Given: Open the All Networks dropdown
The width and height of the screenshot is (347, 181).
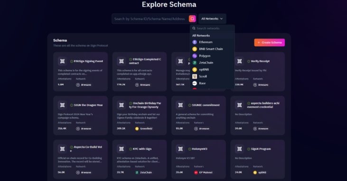Looking at the screenshot, I should point(212,19).
